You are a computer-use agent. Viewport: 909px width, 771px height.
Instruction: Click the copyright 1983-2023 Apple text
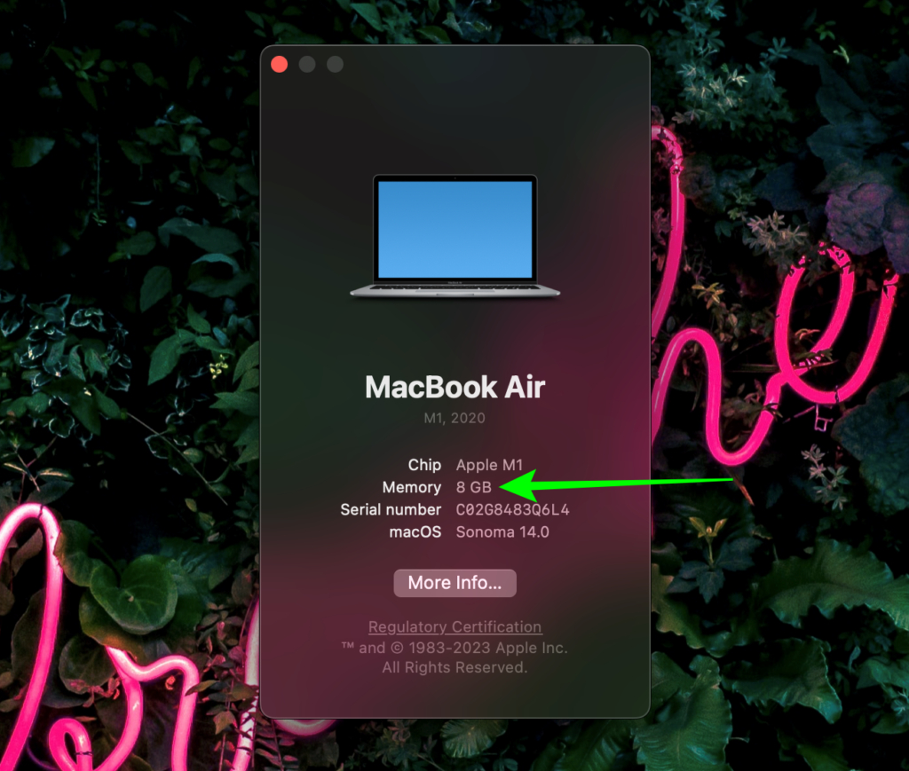[x=454, y=648]
